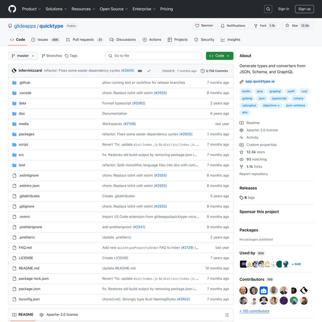Switch to the Pull requests tab
322x322 pixels.
[x=84, y=40]
